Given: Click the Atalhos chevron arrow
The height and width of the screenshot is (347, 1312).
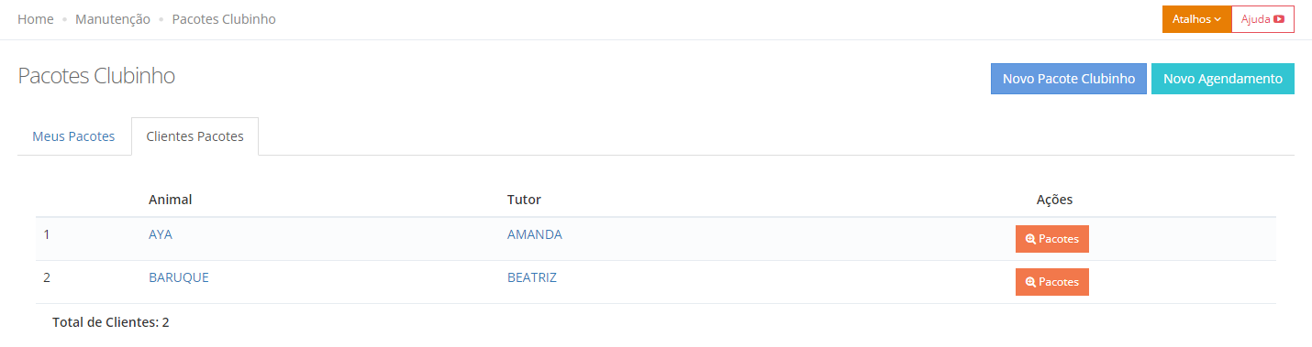Looking at the screenshot, I should [1217, 19].
